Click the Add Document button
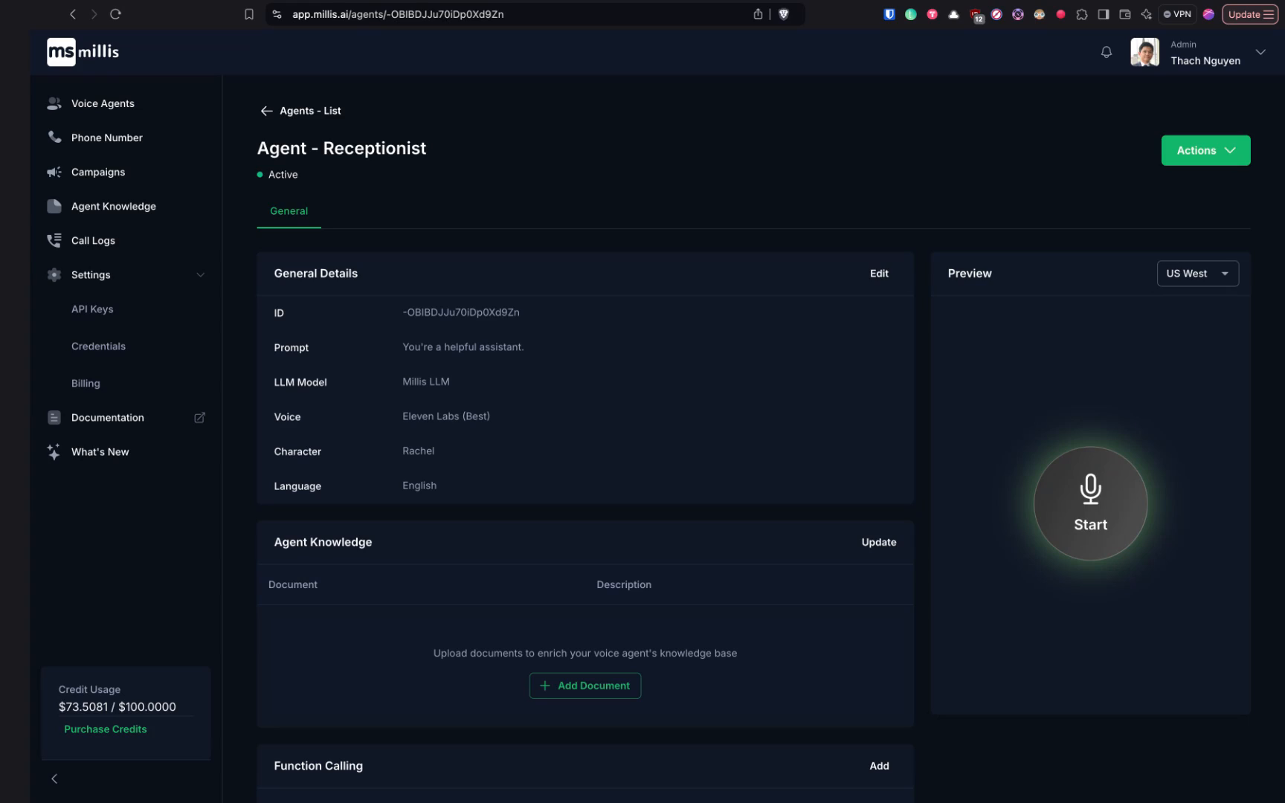 [x=584, y=686]
